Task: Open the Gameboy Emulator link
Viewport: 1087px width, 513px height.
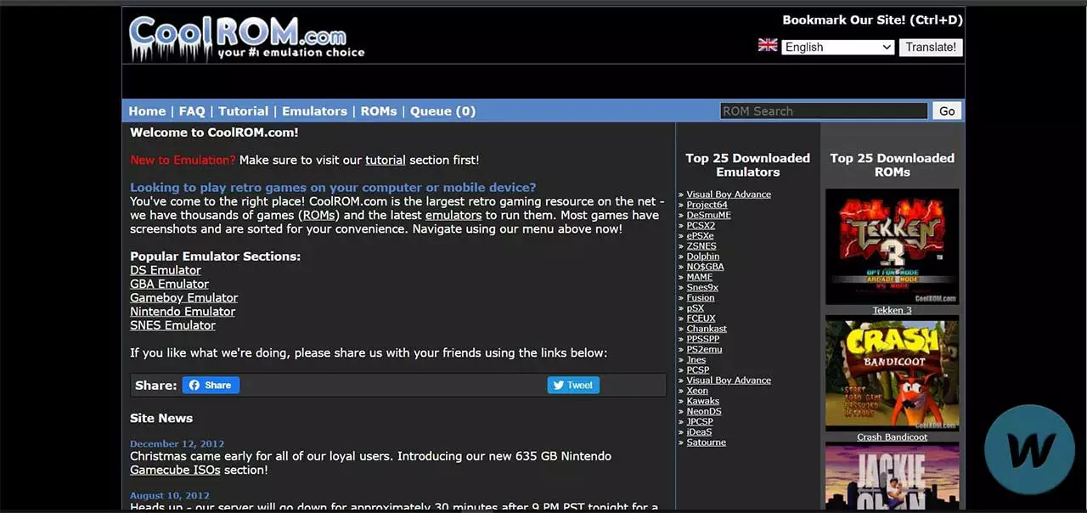Action: click(x=183, y=297)
